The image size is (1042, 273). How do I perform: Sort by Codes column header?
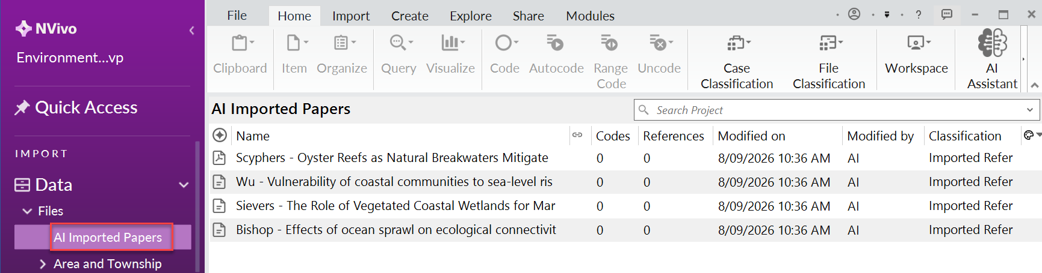click(613, 136)
